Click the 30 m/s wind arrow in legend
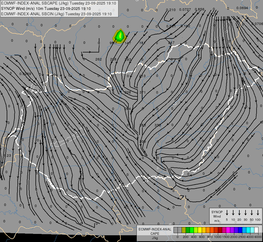263x242 pixels. click(245, 212)
